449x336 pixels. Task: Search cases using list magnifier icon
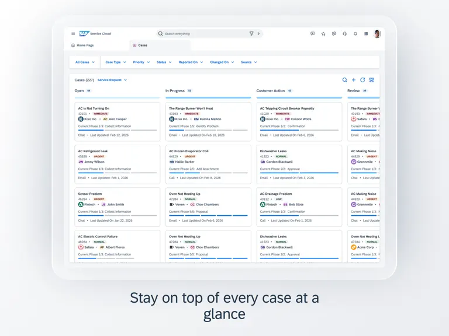click(345, 80)
